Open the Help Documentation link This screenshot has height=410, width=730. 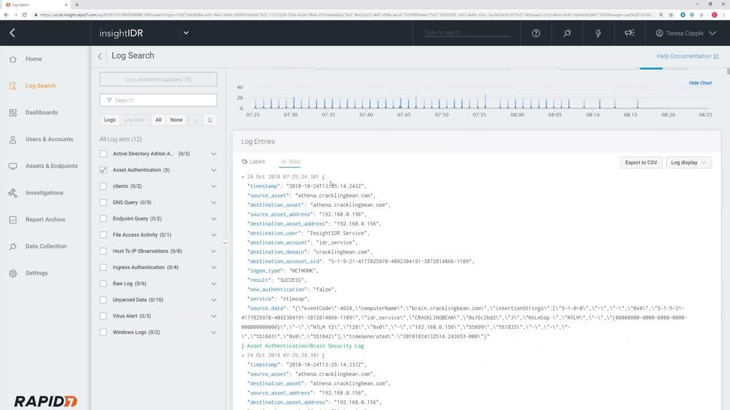coord(688,56)
